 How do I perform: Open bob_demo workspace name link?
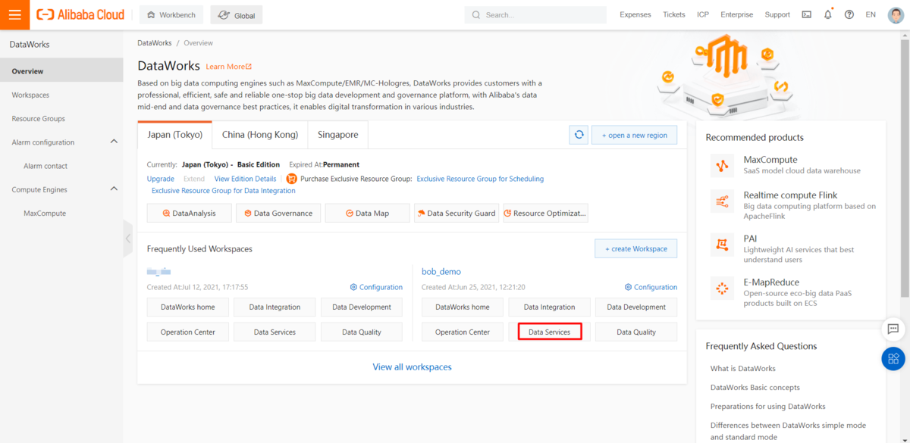click(441, 271)
